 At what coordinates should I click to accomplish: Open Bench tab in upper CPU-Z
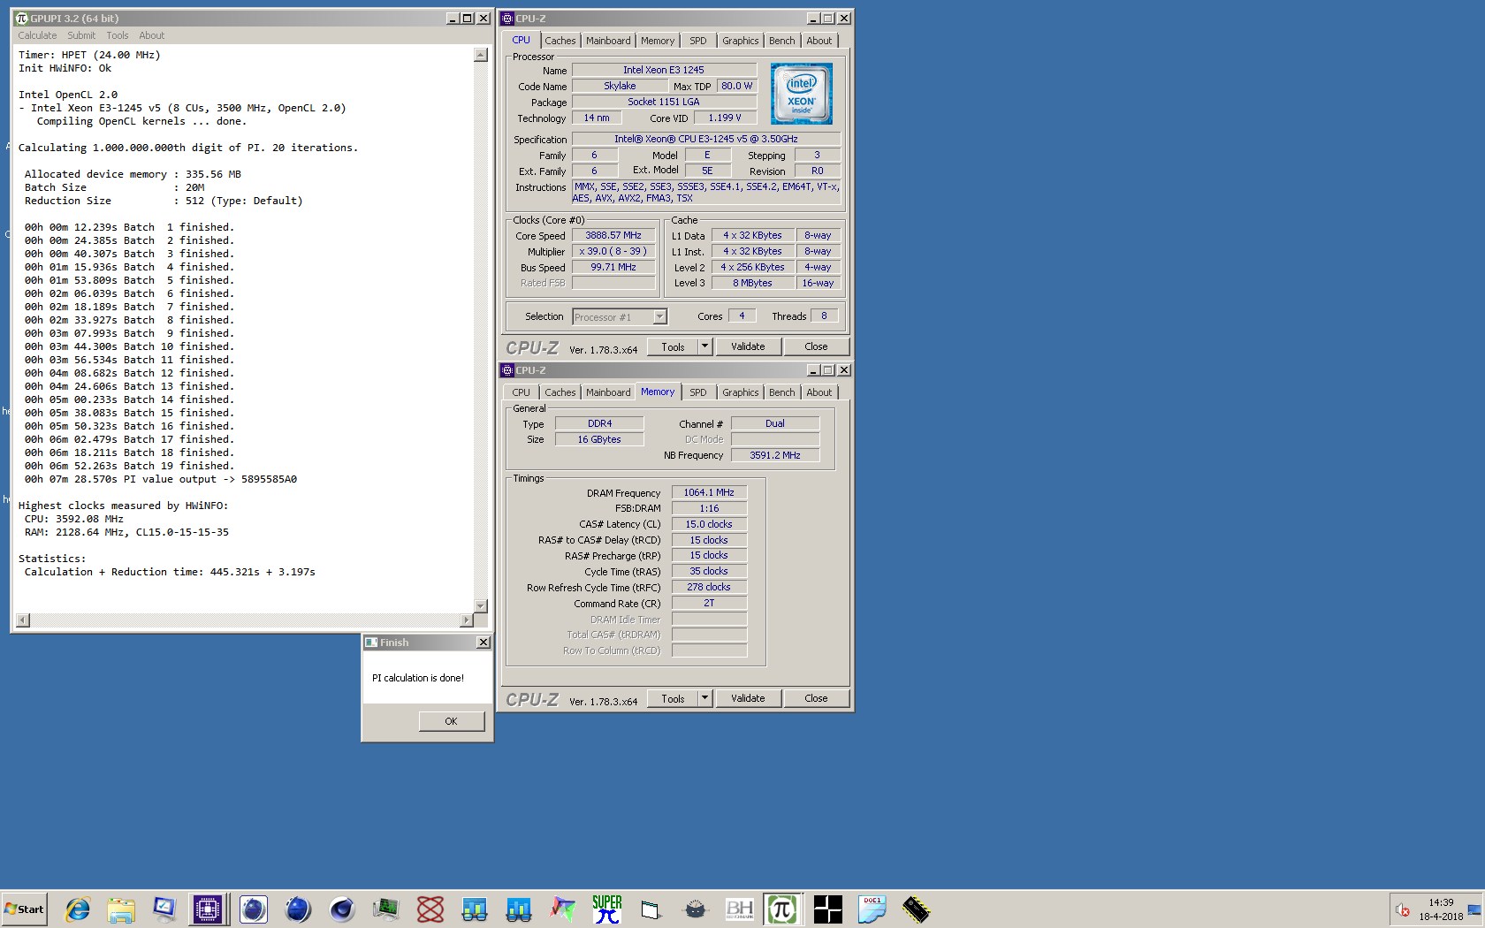coord(782,41)
